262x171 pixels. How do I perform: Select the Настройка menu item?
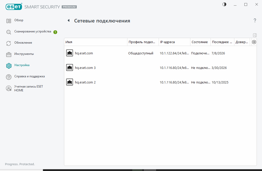22,65
